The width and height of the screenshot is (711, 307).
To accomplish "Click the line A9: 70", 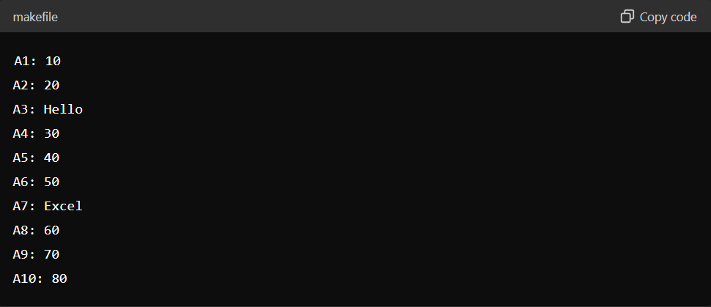I will point(36,254).
